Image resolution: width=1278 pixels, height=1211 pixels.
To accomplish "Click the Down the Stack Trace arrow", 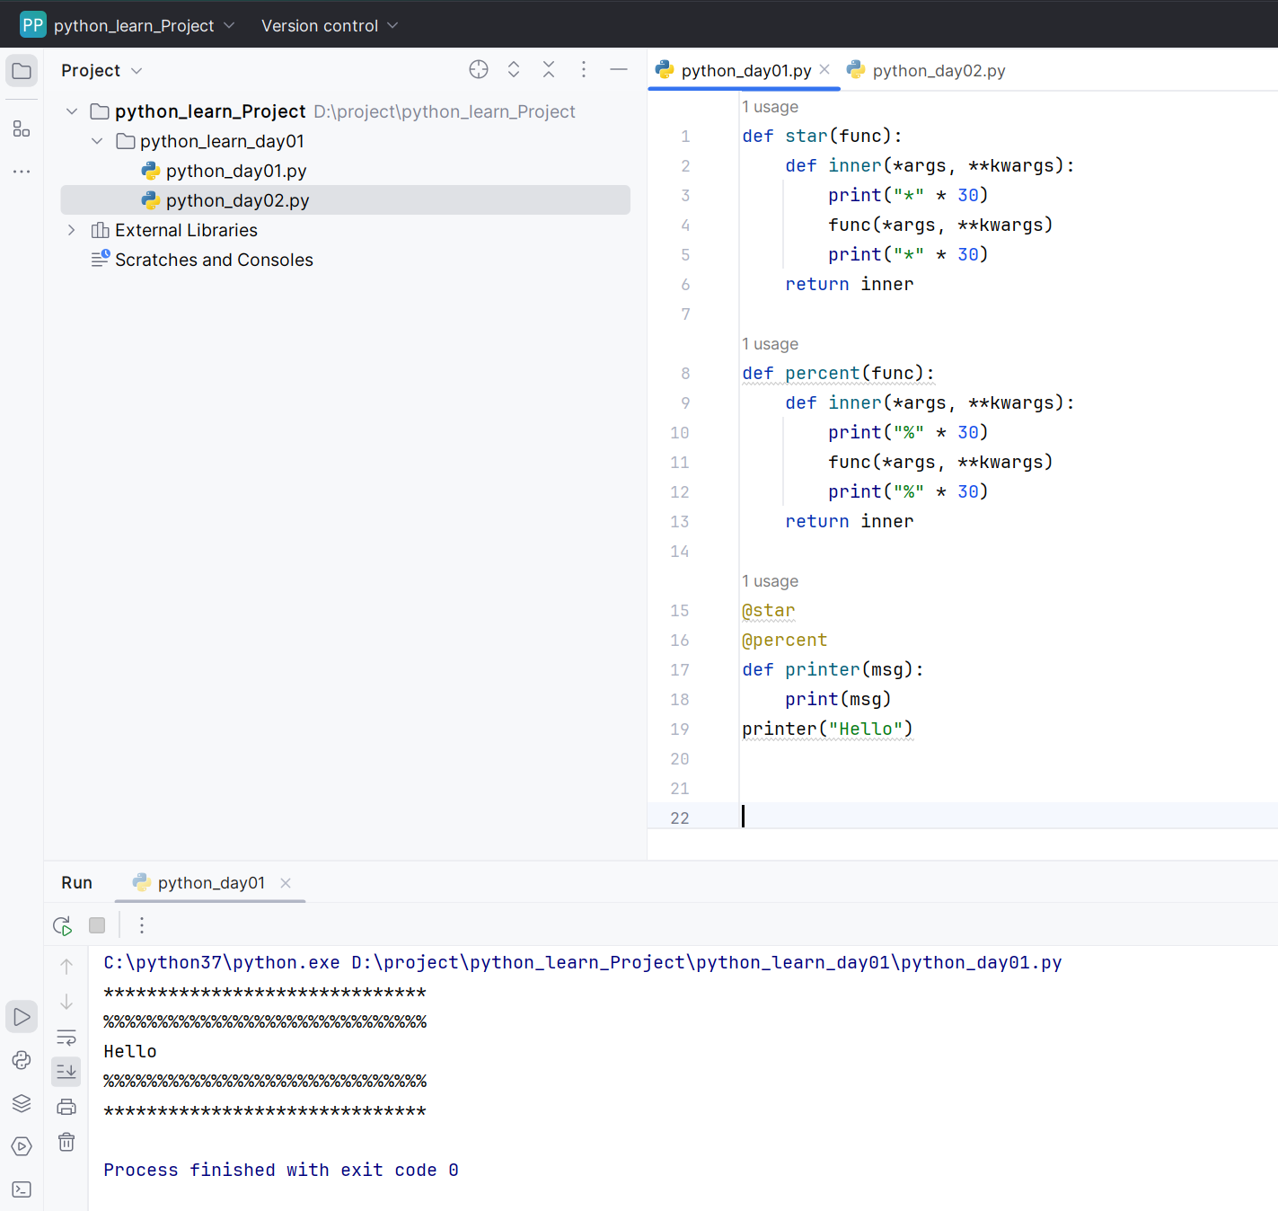I will point(66,1002).
